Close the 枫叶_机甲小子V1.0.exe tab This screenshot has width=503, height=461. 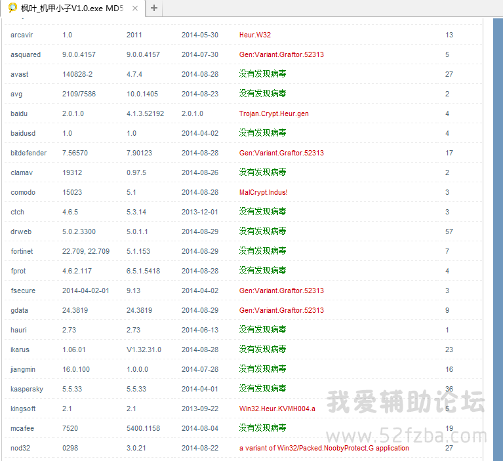pyautogui.click(x=134, y=8)
